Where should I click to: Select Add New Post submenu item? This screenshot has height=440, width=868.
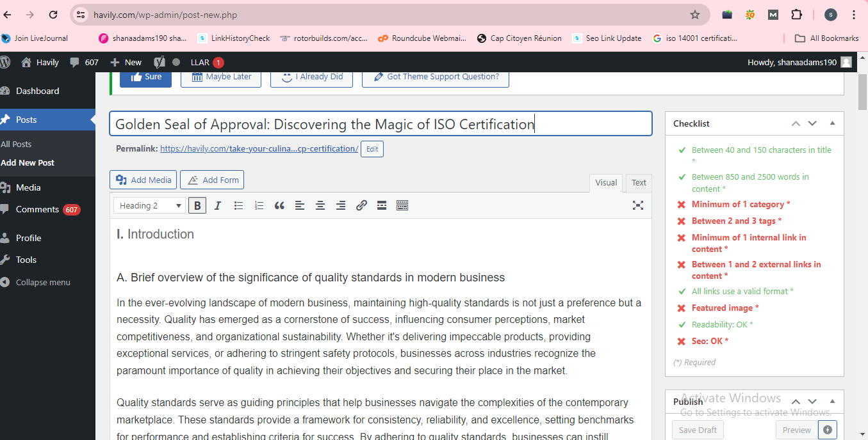click(28, 162)
